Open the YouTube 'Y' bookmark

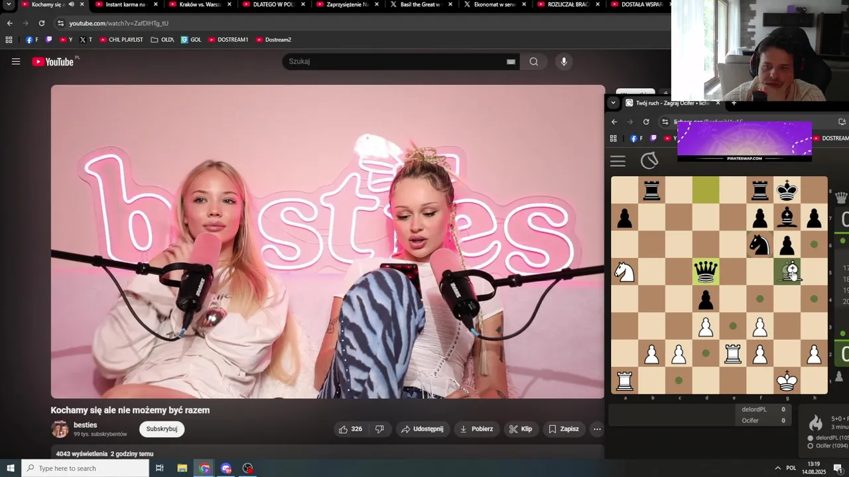pyautogui.click(x=66, y=40)
